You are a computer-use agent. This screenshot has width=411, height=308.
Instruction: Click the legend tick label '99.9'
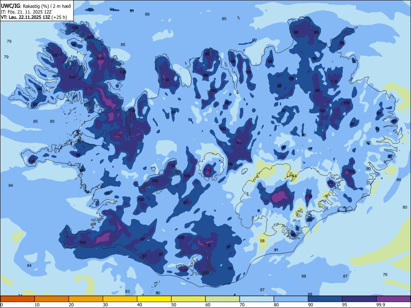pyautogui.click(x=381, y=305)
